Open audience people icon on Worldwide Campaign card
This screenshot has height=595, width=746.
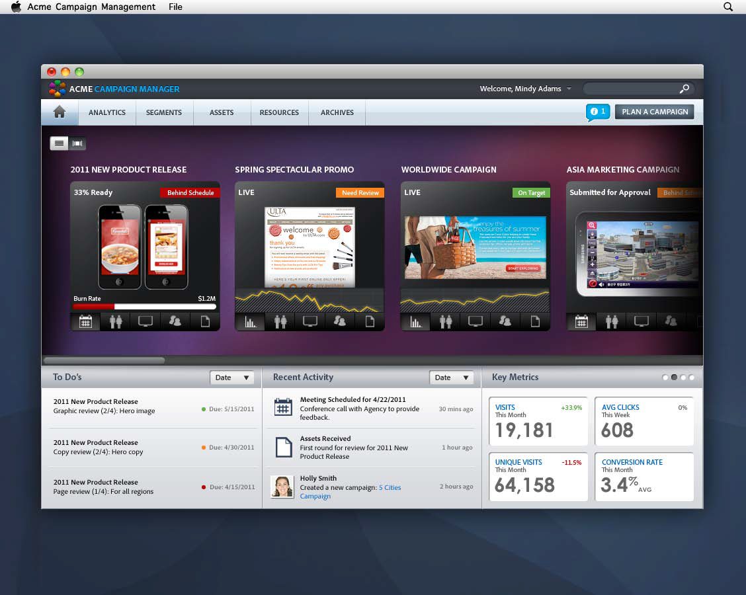(446, 322)
